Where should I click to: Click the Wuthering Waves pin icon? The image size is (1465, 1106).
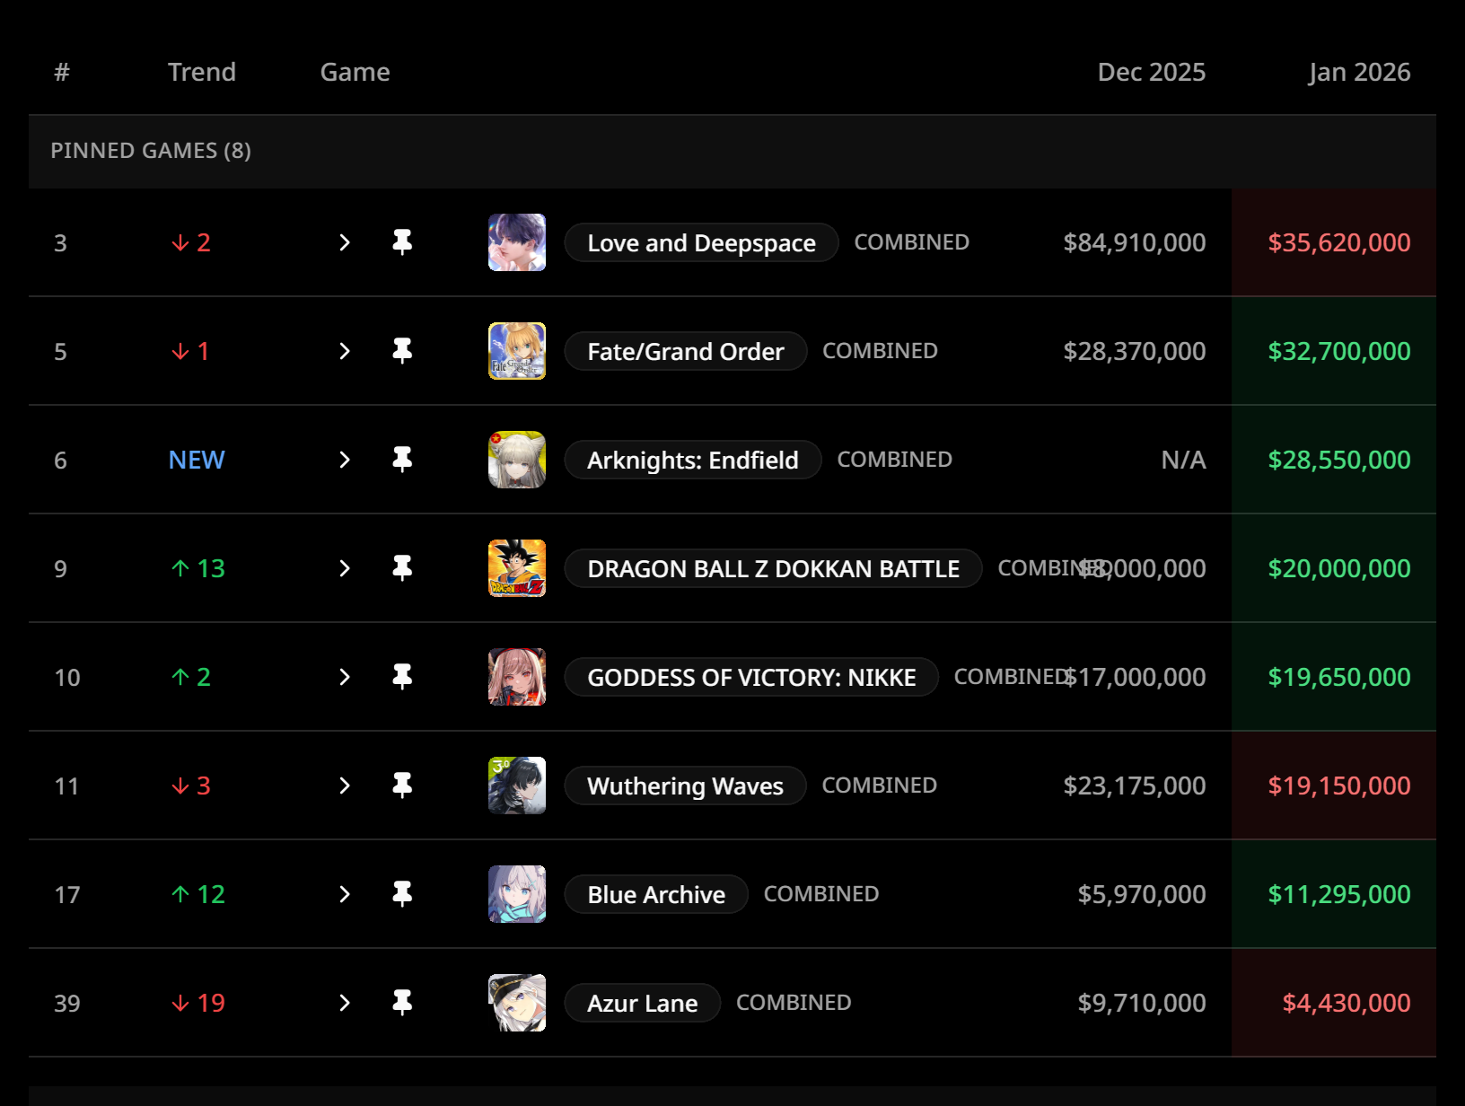[402, 786]
